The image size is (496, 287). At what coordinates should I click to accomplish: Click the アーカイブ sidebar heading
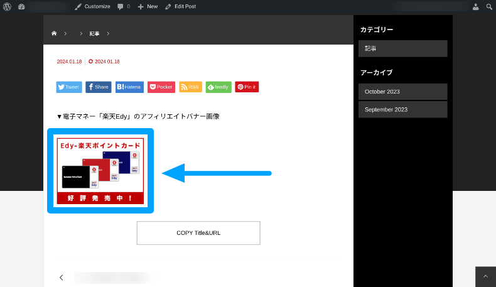click(x=377, y=72)
